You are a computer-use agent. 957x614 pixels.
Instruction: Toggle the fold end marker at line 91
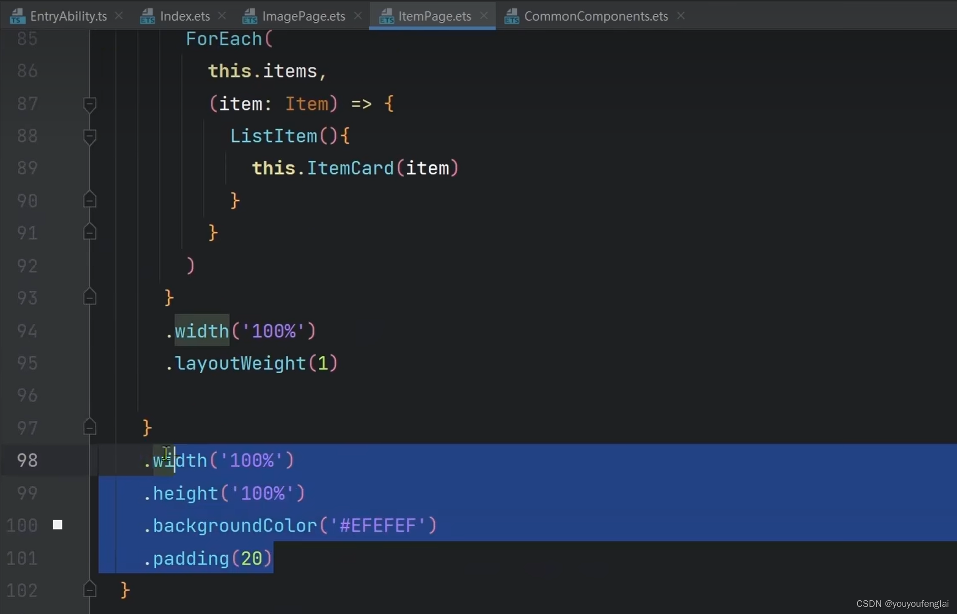pyautogui.click(x=90, y=232)
